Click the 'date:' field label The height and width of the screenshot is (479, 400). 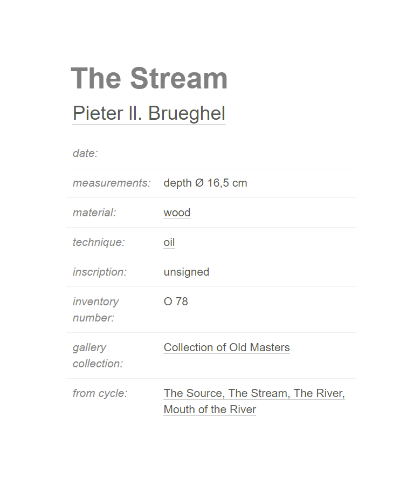[85, 153]
